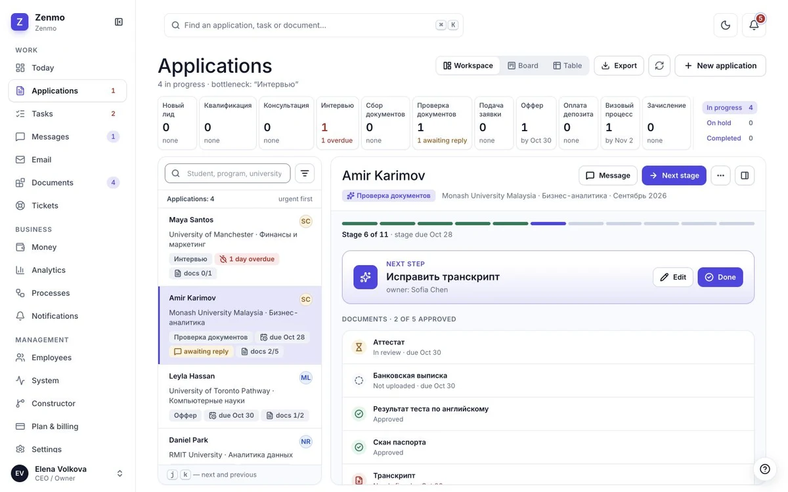Create a New application
The image size is (788, 492).
pyautogui.click(x=720, y=66)
